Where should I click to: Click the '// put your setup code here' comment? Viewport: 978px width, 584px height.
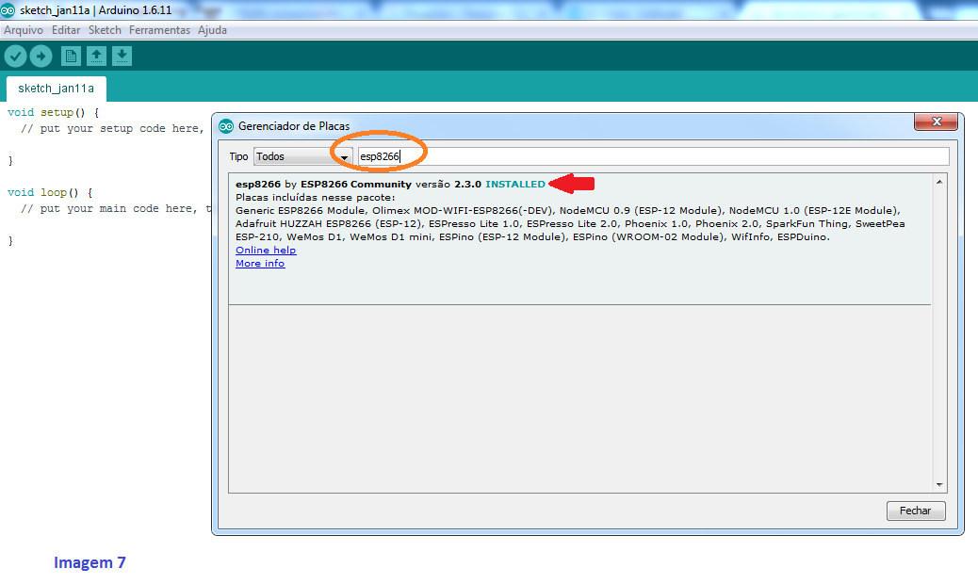coord(112,128)
